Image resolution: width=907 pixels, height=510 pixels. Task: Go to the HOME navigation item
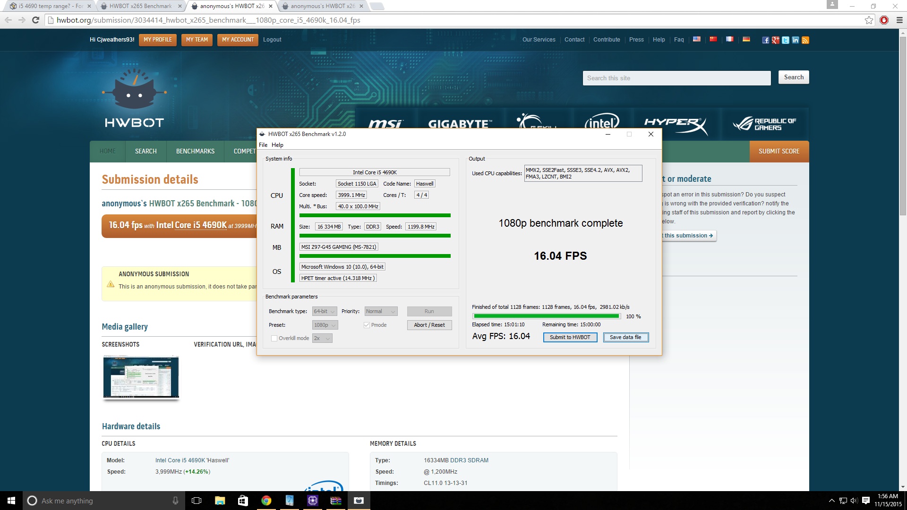click(x=108, y=151)
